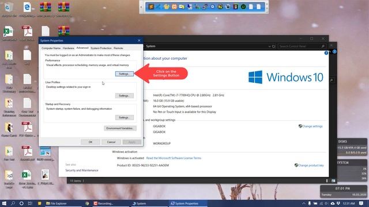Image resolution: width=369 pixels, height=207 pixels.
Task: Open sticky notes icon on taskbar
Action: pyautogui.click(x=39, y=203)
